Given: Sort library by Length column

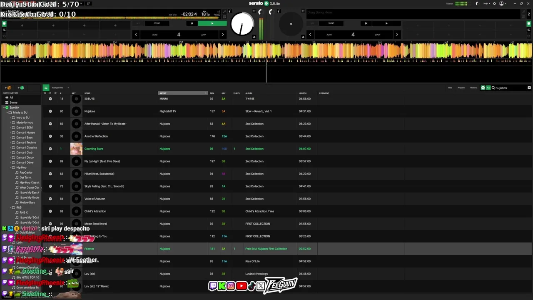Looking at the screenshot, I should pyautogui.click(x=303, y=93).
